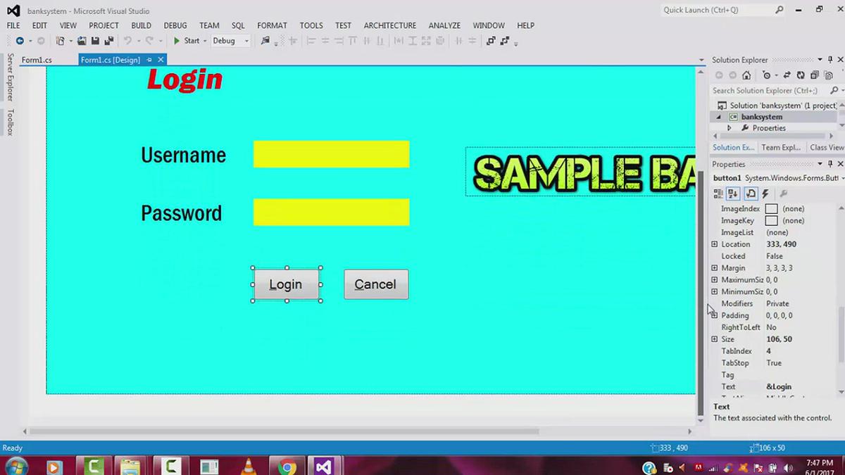
Task: Switch to the Form1.cs tab
Action: 37,60
